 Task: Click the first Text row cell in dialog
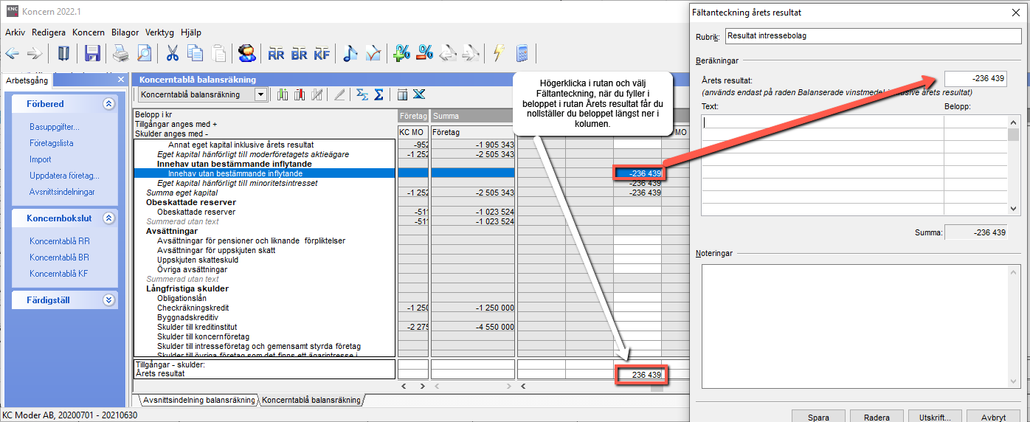click(x=822, y=122)
